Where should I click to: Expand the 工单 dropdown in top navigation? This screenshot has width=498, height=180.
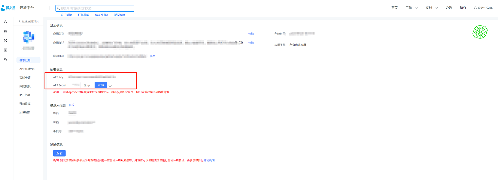click(x=411, y=8)
